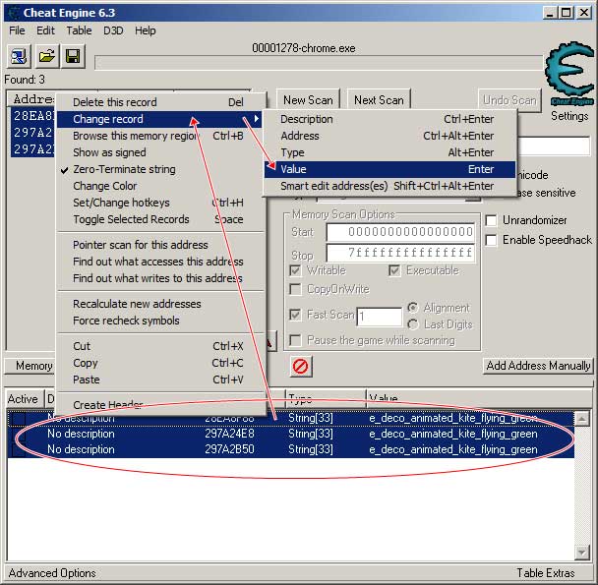598x585 pixels.
Task: Choose Set/Change hotkeys
Action: (x=160, y=203)
